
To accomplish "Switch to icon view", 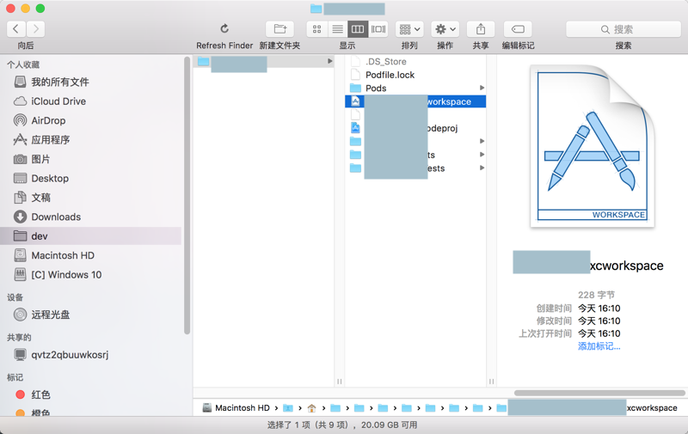I will 316,29.
